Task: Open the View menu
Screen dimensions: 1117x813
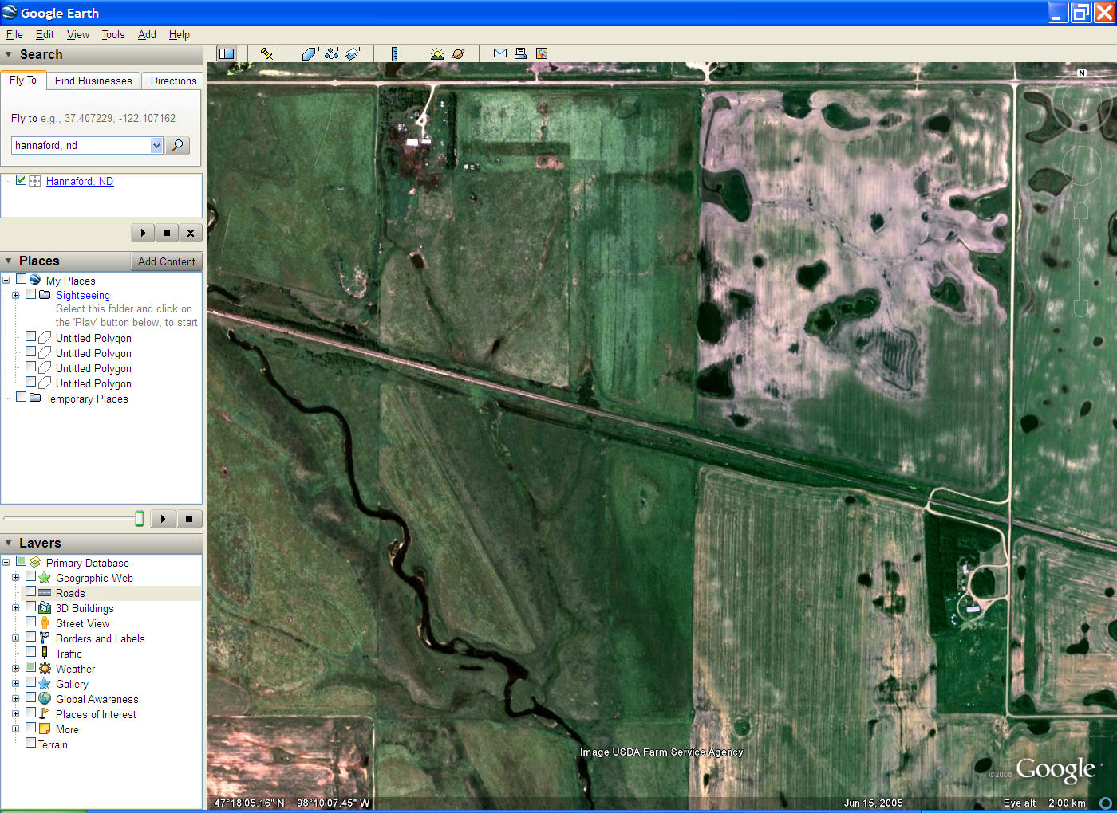Action: [78, 34]
